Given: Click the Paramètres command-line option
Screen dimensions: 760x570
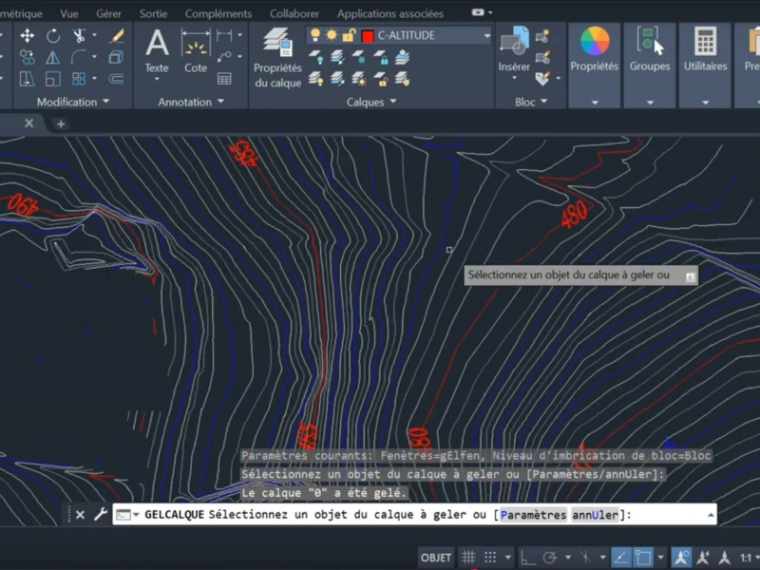Looking at the screenshot, I should click(x=533, y=515).
